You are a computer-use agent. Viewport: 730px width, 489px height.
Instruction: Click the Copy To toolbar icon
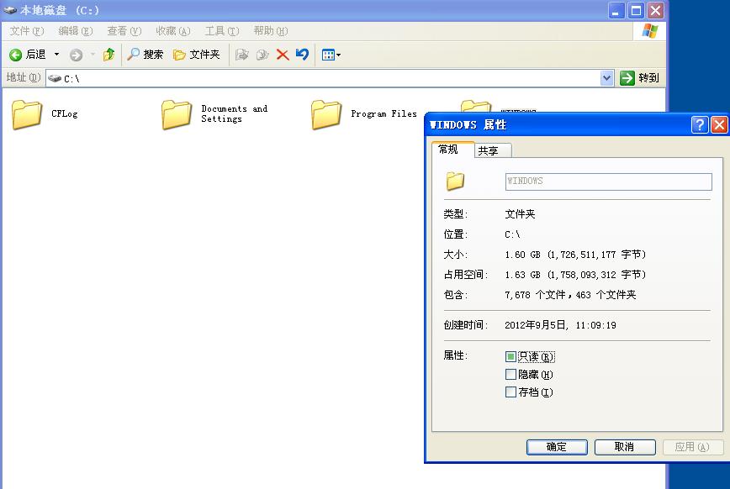pos(262,55)
